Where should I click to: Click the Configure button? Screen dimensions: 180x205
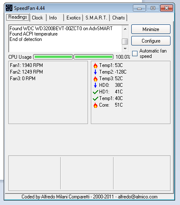click(151, 41)
